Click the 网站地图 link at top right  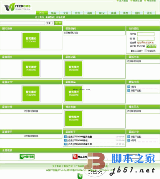pyautogui.click(x=151, y=1)
